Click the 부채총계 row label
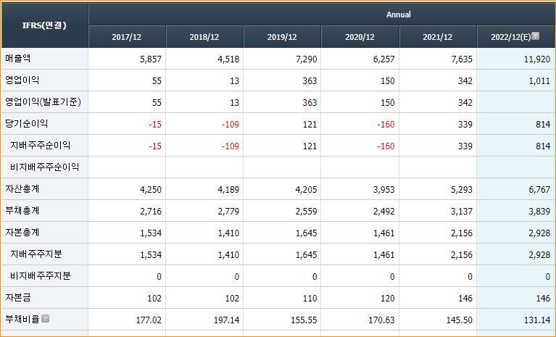Image resolution: width=556 pixels, height=337 pixels. click(x=22, y=210)
